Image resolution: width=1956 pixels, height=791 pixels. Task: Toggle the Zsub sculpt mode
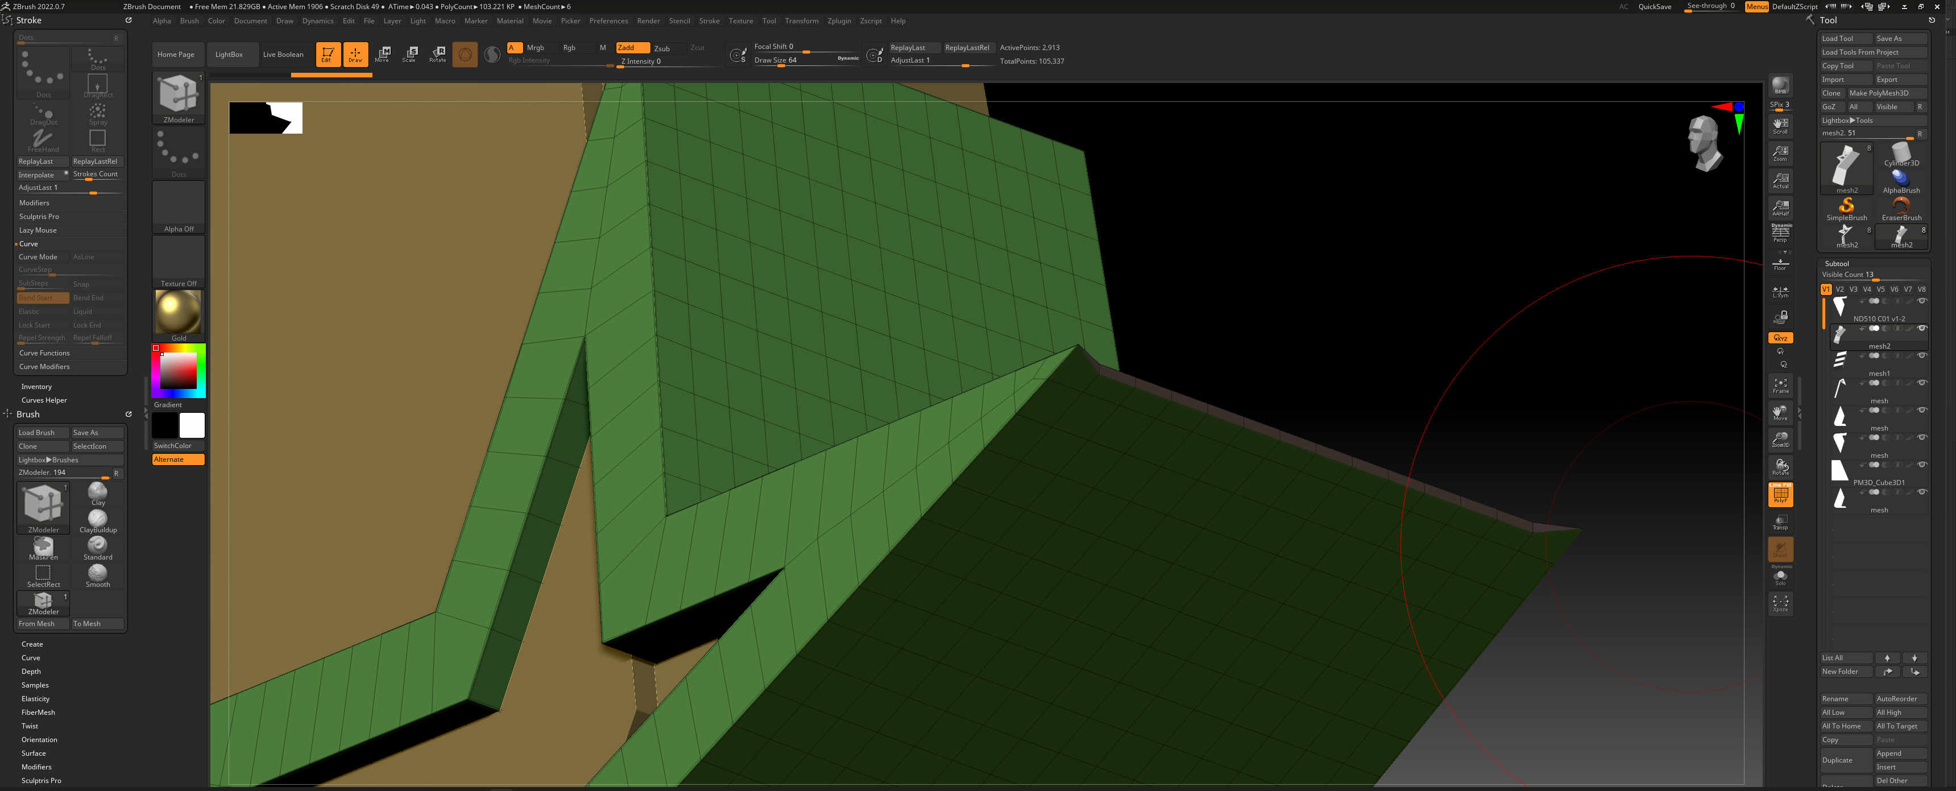pyautogui.click(x=662, y=48)
